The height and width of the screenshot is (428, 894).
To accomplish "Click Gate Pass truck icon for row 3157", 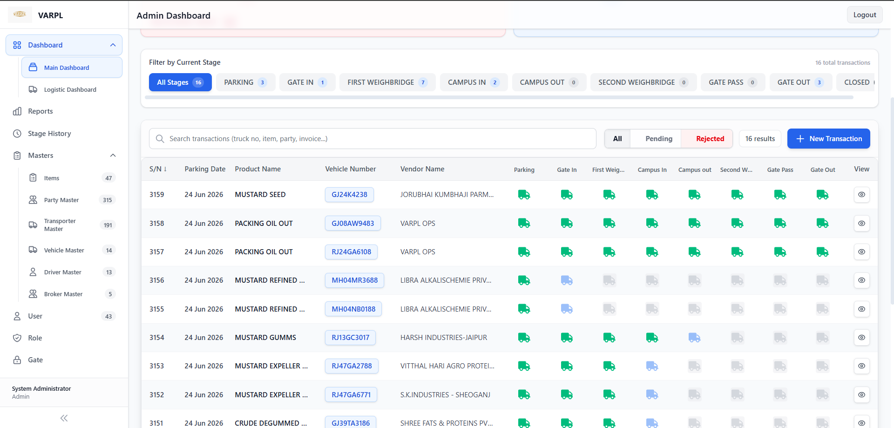I will tap(780, 252).
